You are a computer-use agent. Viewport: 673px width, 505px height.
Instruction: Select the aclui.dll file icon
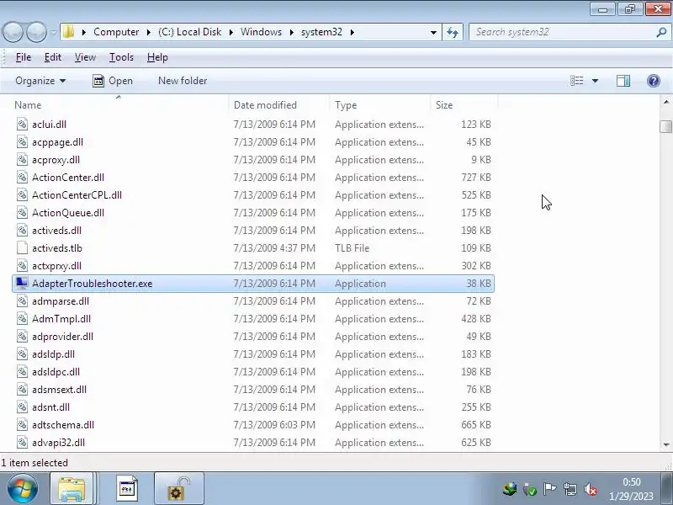click(23, 125)
